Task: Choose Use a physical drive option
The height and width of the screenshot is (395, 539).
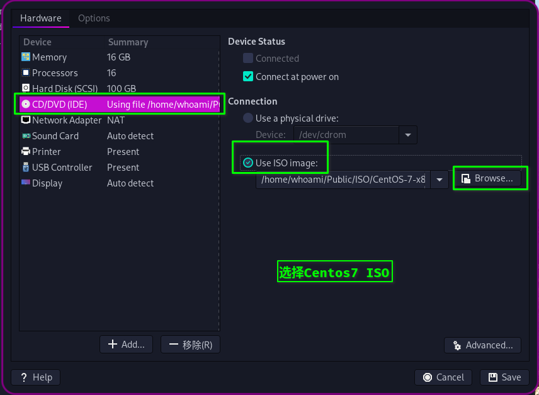Action: (248, 118)
